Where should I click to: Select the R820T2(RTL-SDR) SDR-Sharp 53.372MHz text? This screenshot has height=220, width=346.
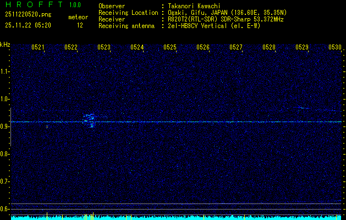tap(226, 19)
